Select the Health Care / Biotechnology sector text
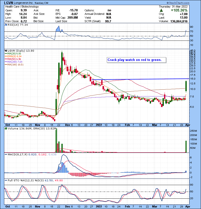The width and height of the screenshot is (201, 209). [x=22, y=7]
